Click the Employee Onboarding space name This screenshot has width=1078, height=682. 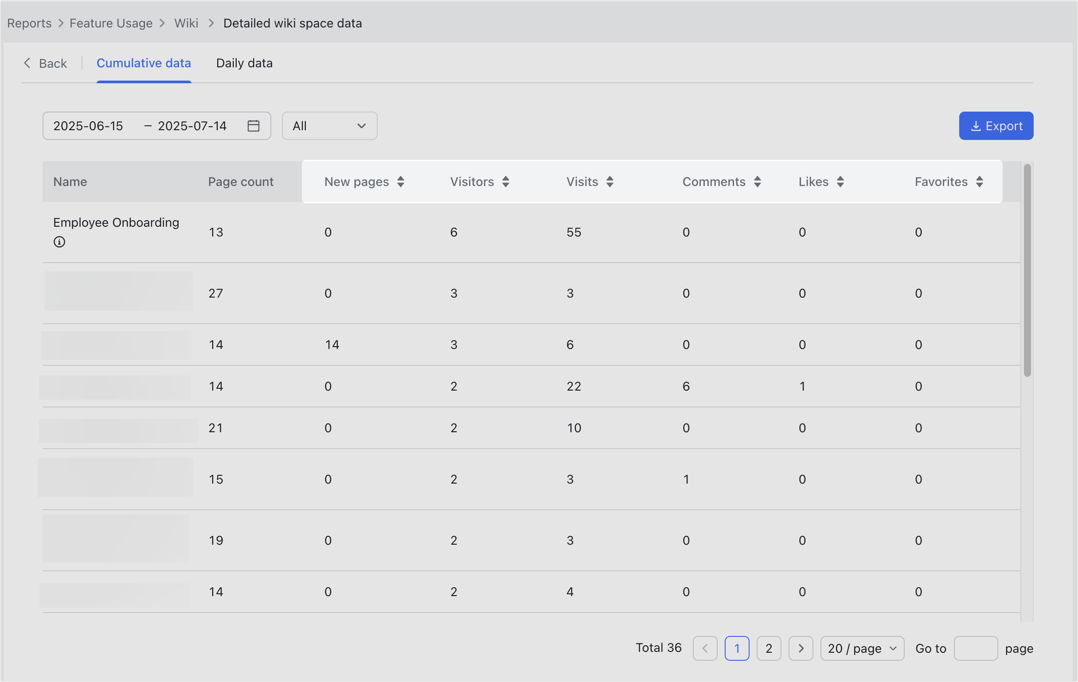pyautogui.click(x=117, y=222)
